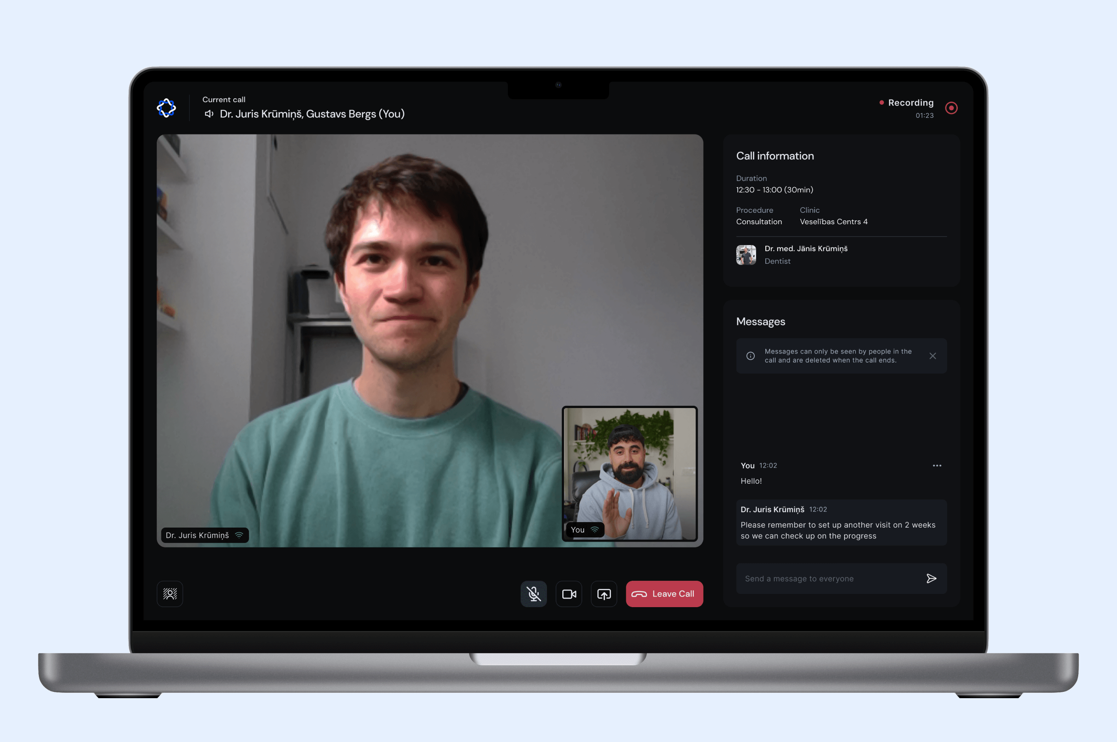Click the red recording indicator icon

click(951, 108)
